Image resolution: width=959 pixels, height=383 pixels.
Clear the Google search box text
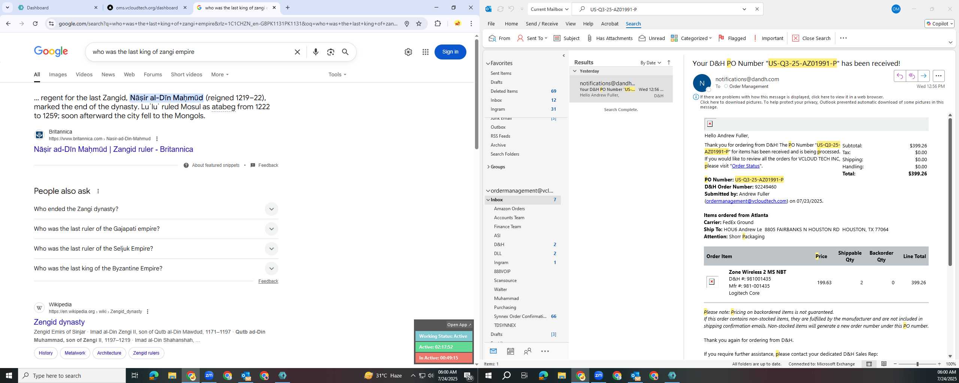pos(297,52)
